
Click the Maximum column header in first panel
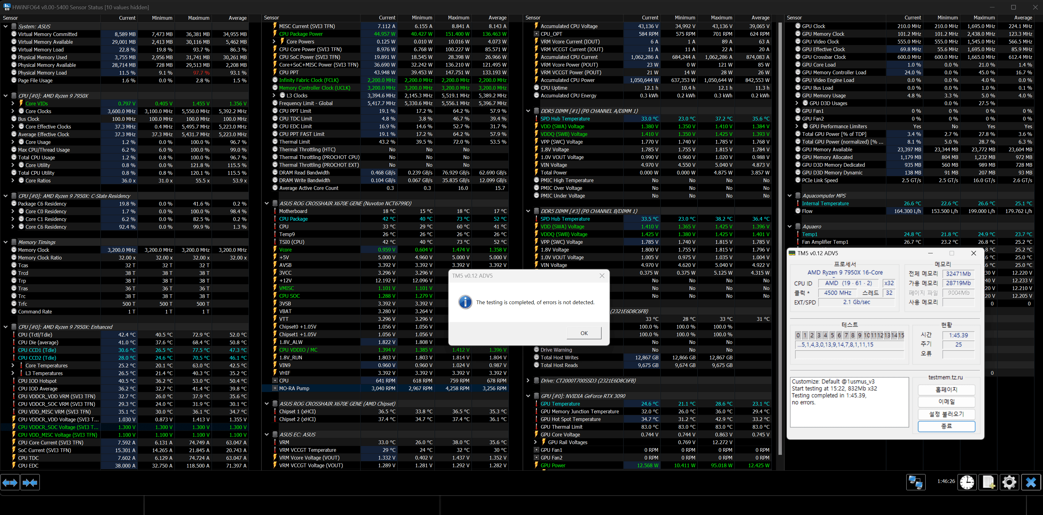[198, 18]
